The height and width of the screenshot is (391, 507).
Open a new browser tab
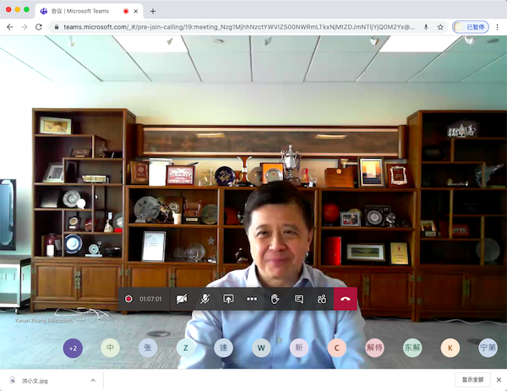[x=153, y=11]
